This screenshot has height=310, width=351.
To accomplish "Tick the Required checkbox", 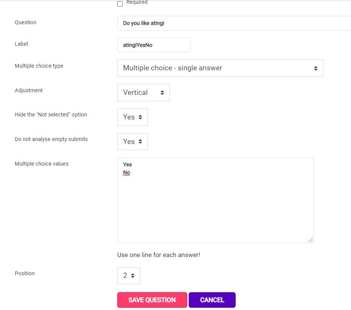I will (x=120, y=4).
